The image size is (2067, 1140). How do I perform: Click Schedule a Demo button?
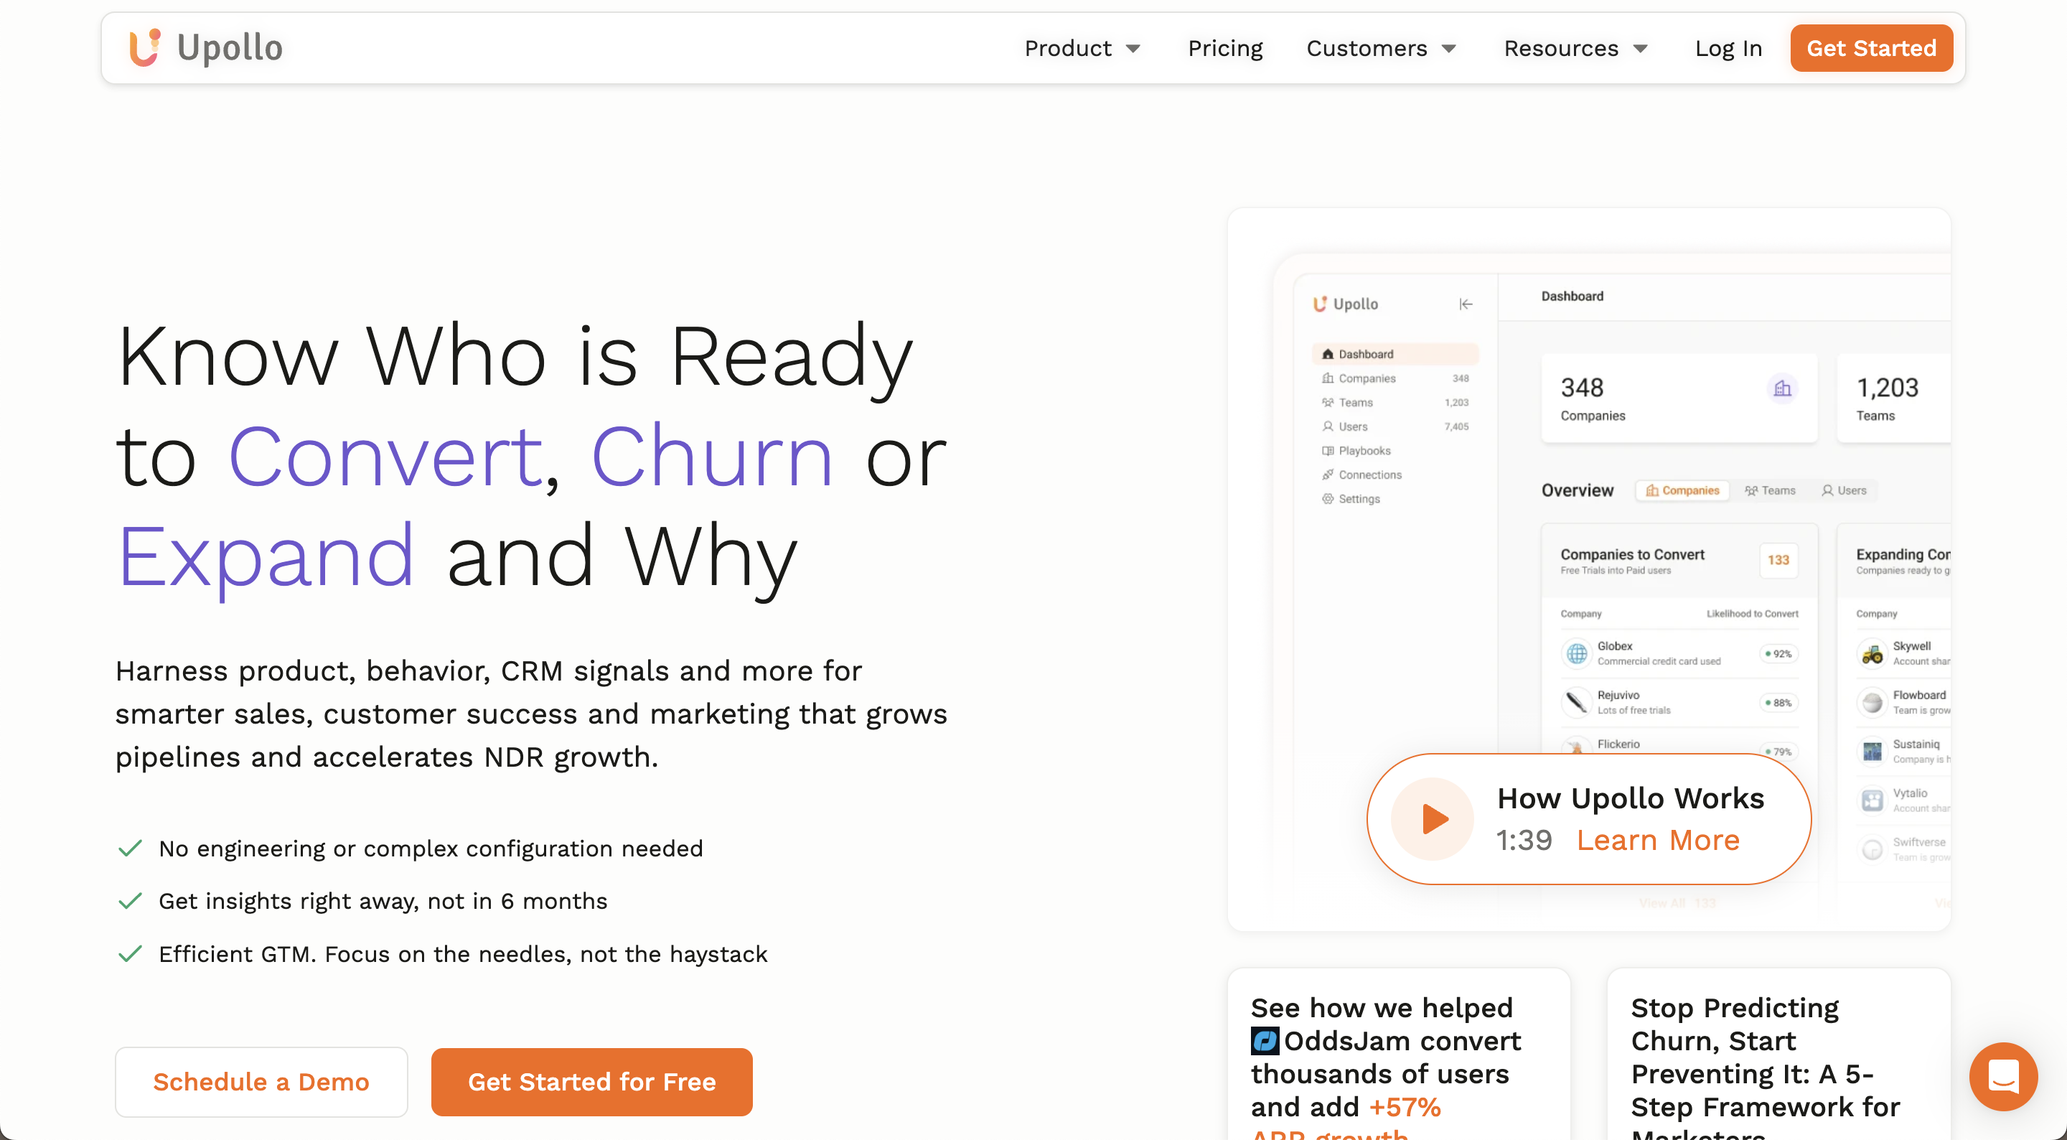tap(261, 1081)
